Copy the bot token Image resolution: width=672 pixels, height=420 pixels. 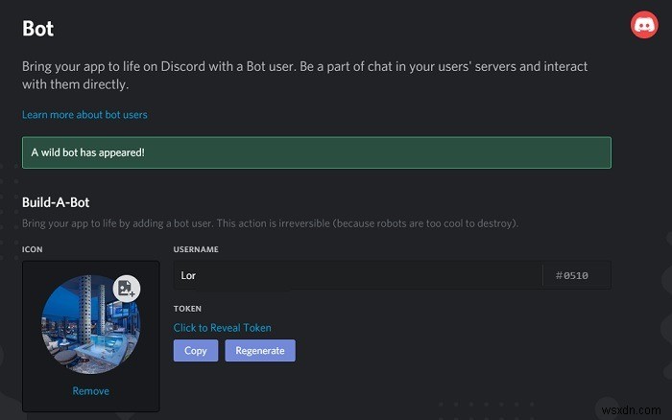(196, 350)
